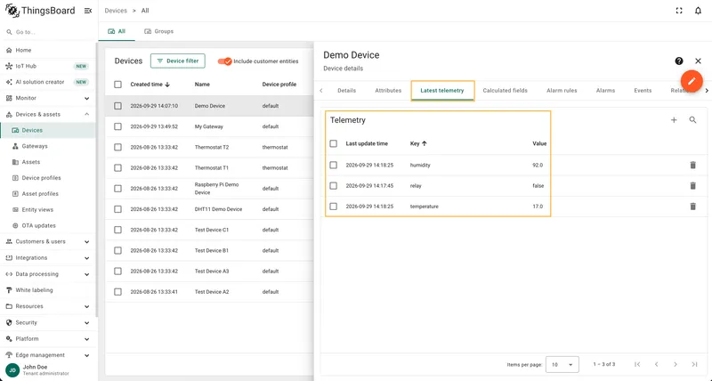712x381 pixels.
Task: Toggle fullscreen mode icon
Action: (679, 11)
